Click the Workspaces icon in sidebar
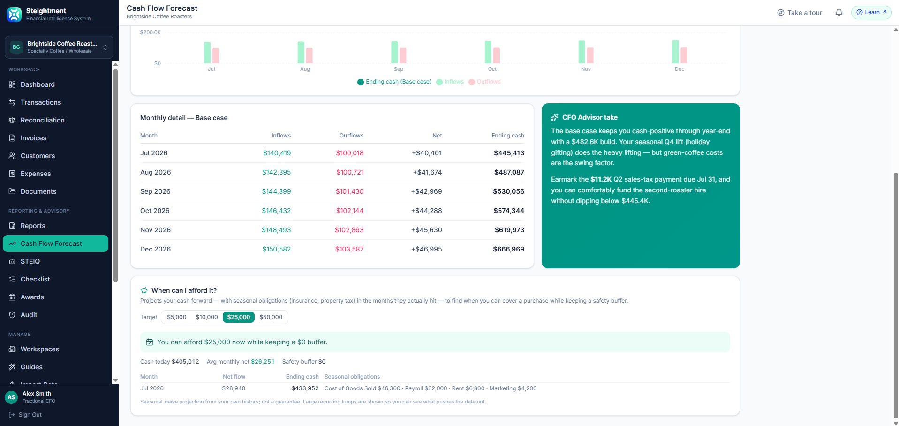Screen dimensions: 899x426 point(12,349)
